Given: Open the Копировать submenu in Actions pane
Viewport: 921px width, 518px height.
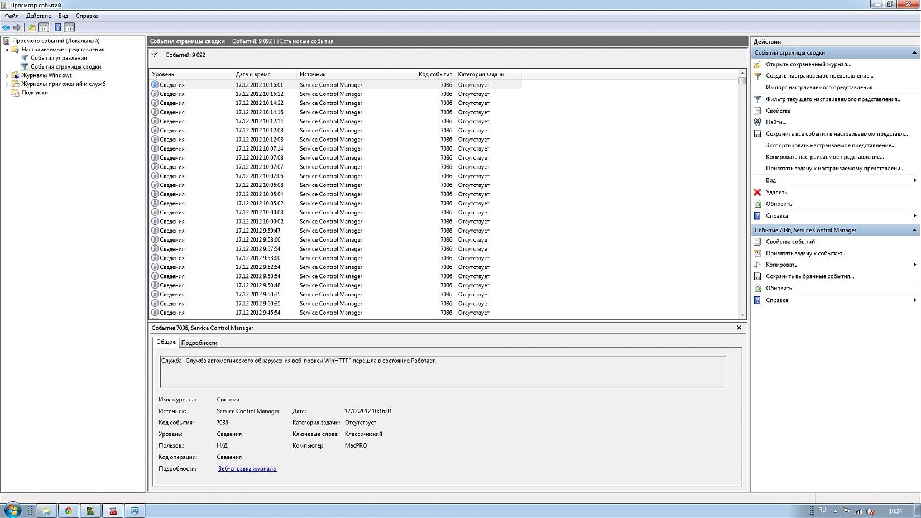Looking at the screenshot, I should tap(914, 265).
